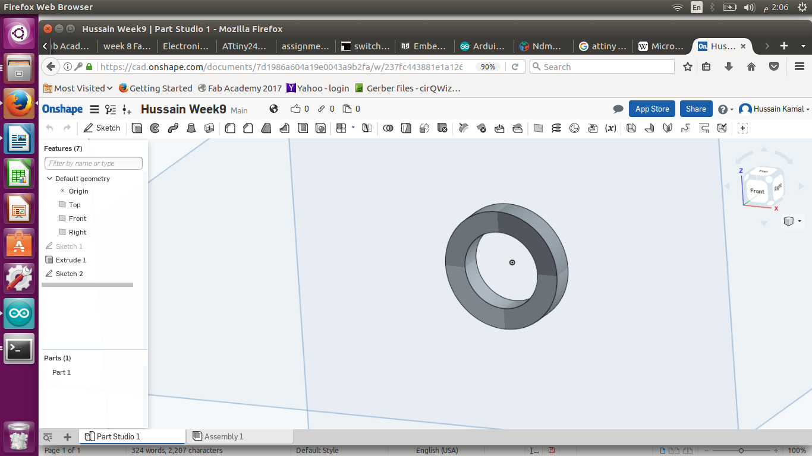Open the linear pattern dropdown arrow
The height and width of the screenshot is (456, 812).
[x=353, y=127]
